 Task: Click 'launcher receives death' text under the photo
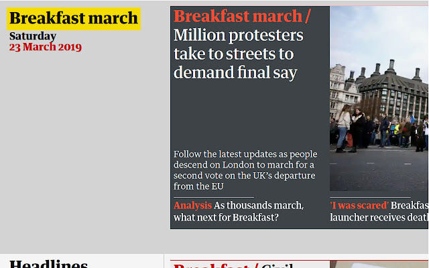379,218
